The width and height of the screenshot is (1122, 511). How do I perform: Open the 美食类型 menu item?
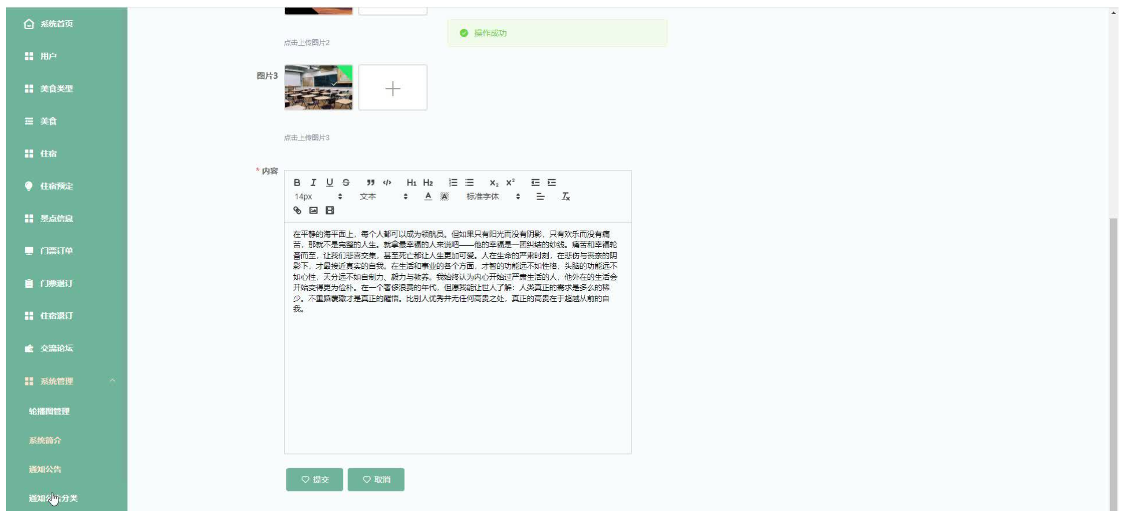pos(67,88)
